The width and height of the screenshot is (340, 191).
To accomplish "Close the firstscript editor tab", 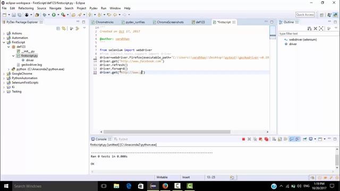I will 234,22.
